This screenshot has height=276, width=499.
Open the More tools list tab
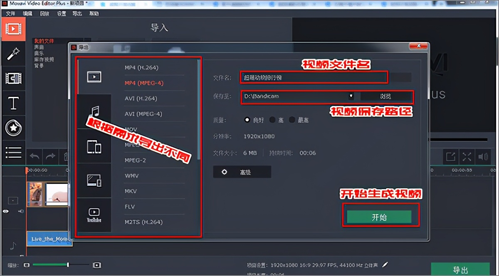pyautogui.click(x=13, y=152)
